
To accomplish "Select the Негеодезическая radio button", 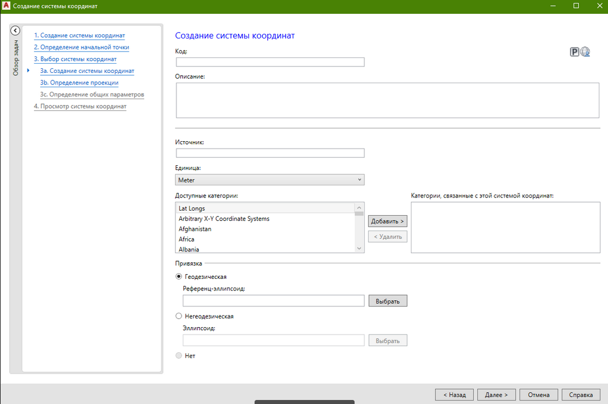I will click(179, 316).
